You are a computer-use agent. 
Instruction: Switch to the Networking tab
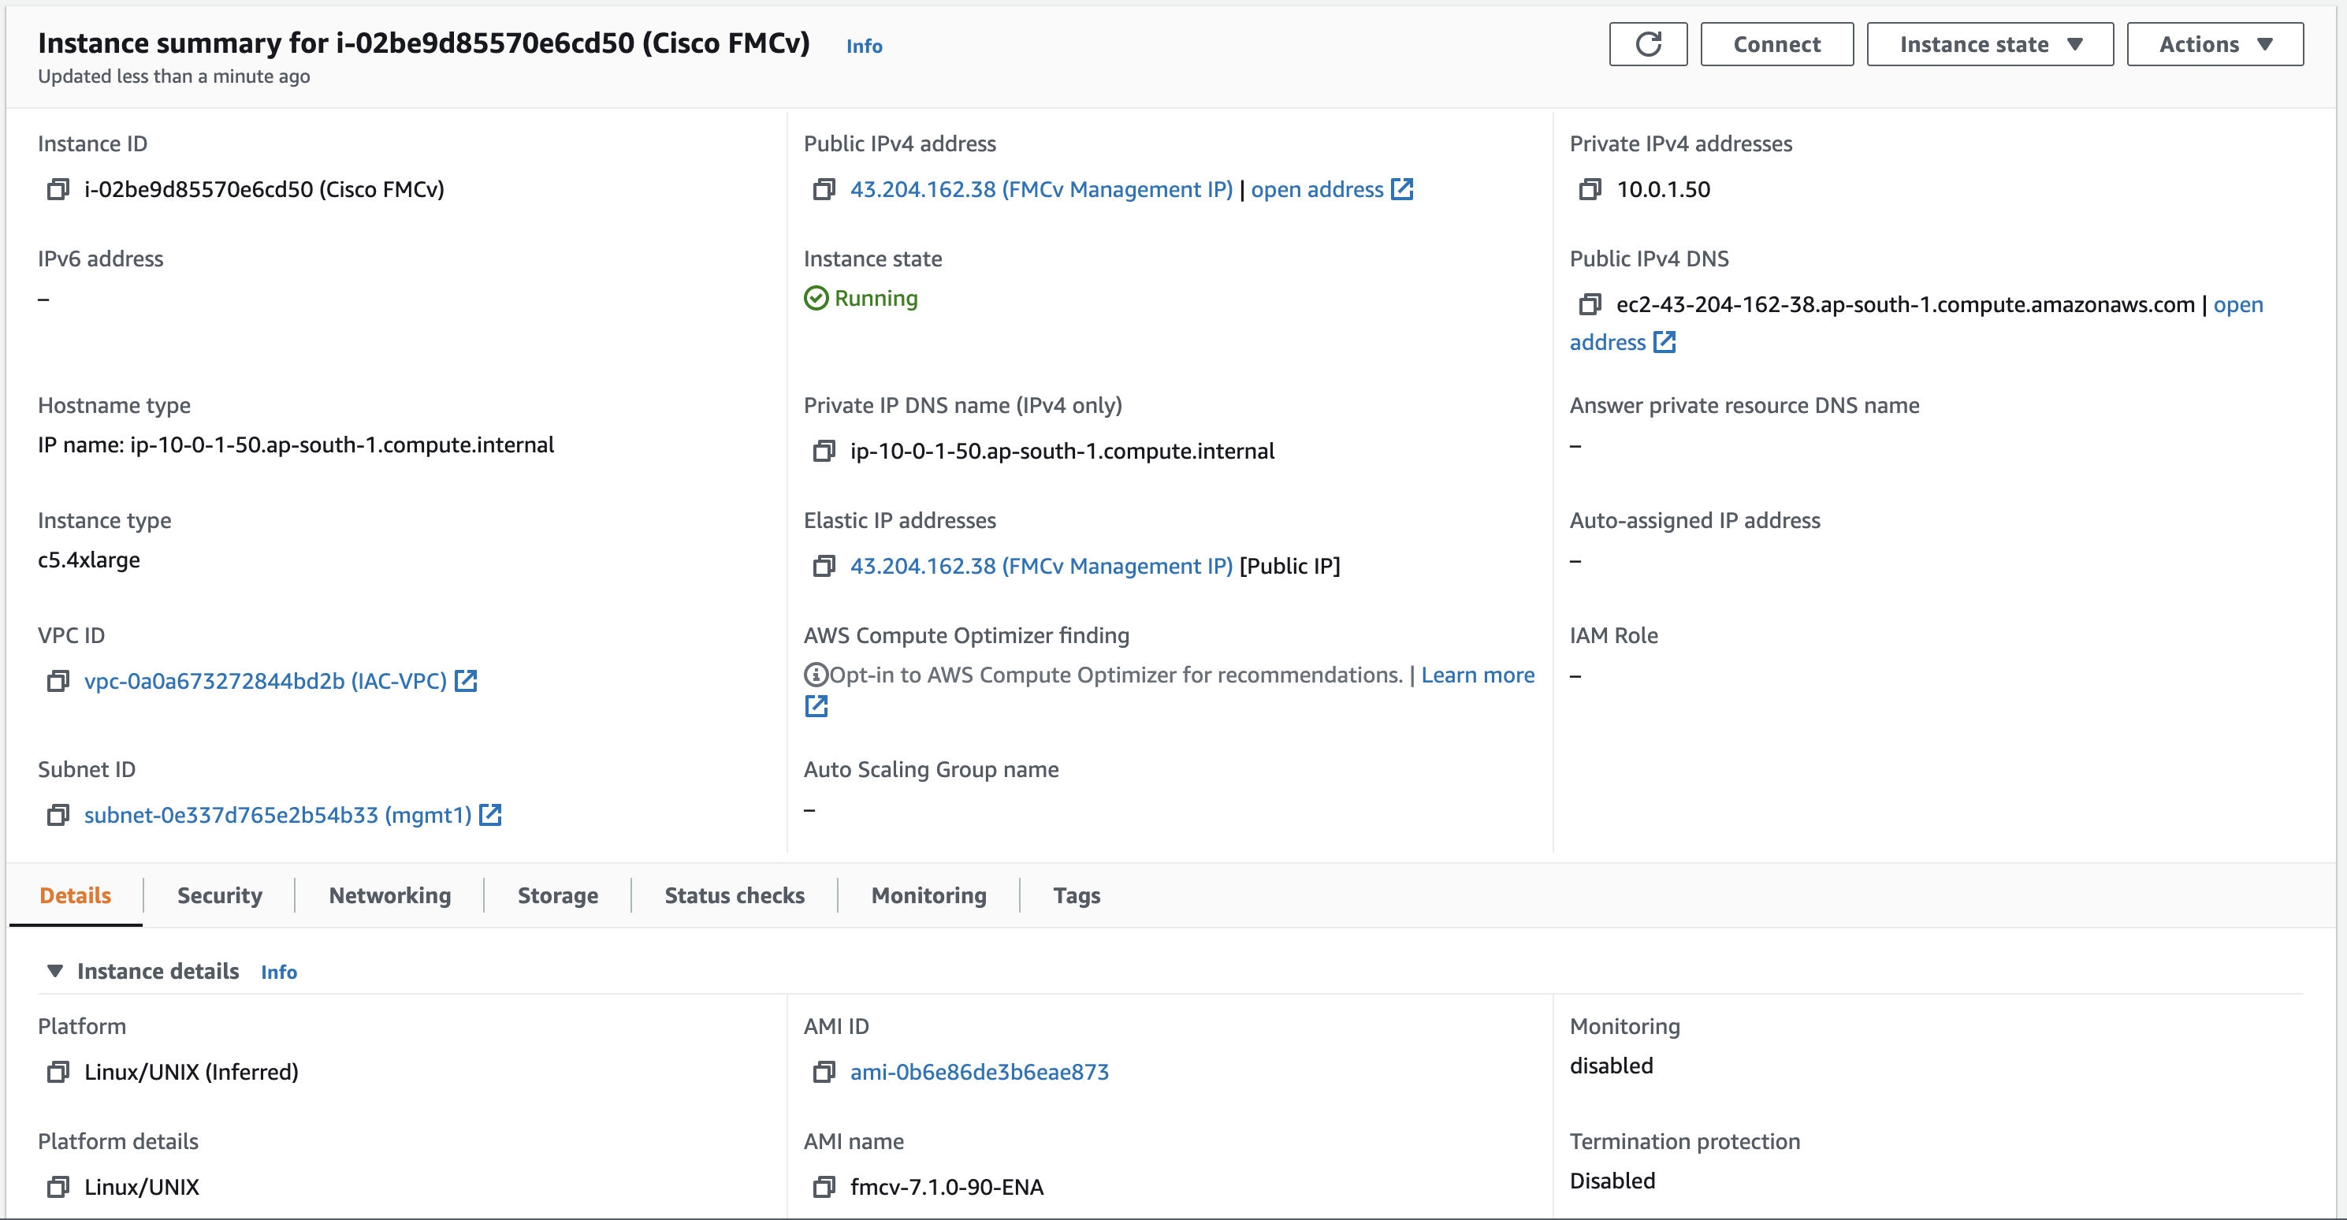[x=390, y=895]
